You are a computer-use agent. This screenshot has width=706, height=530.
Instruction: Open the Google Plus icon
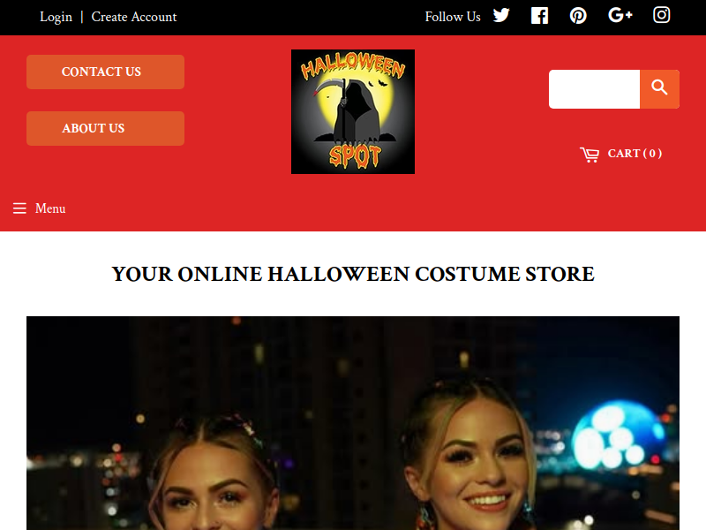tap(620, 15)
